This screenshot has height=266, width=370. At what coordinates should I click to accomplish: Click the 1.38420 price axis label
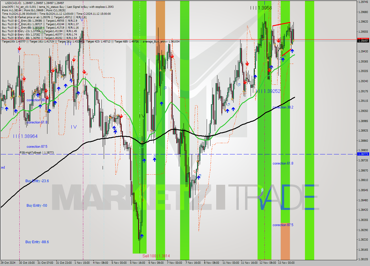(363, 210)
